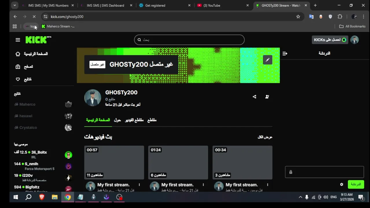Open the 01:24 video thumbnail
The height and width of the screenshot is (208, 370).
click(x=178, y=162)
